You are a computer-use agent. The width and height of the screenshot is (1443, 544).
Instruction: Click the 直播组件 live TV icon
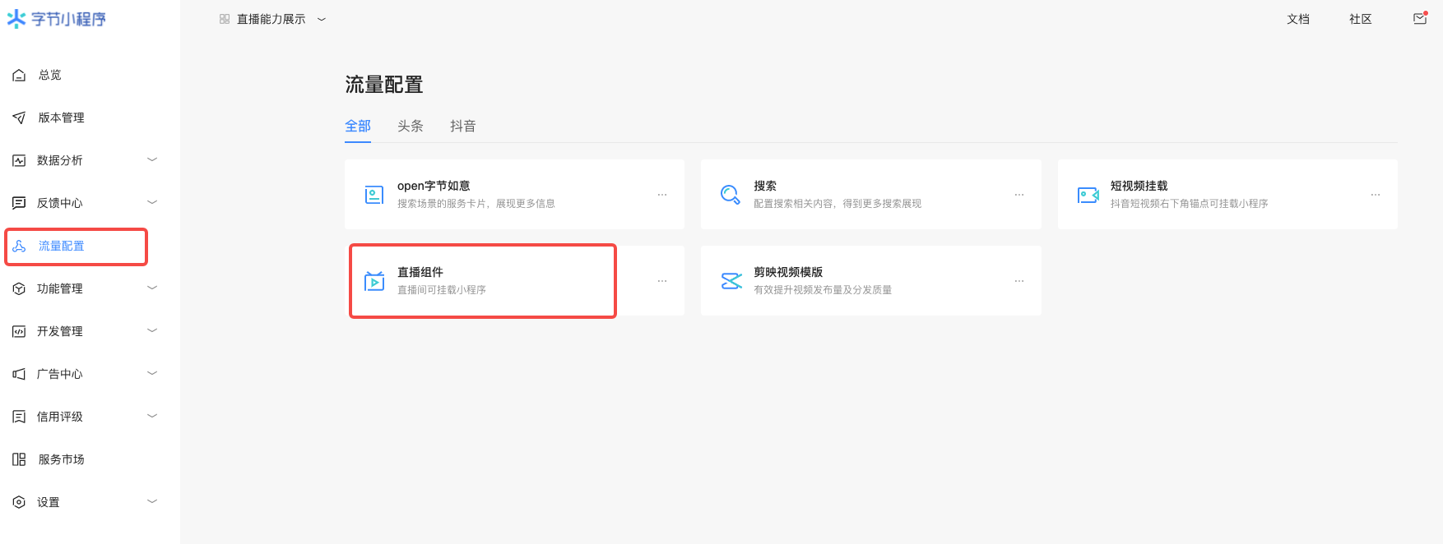pos(374,281)
